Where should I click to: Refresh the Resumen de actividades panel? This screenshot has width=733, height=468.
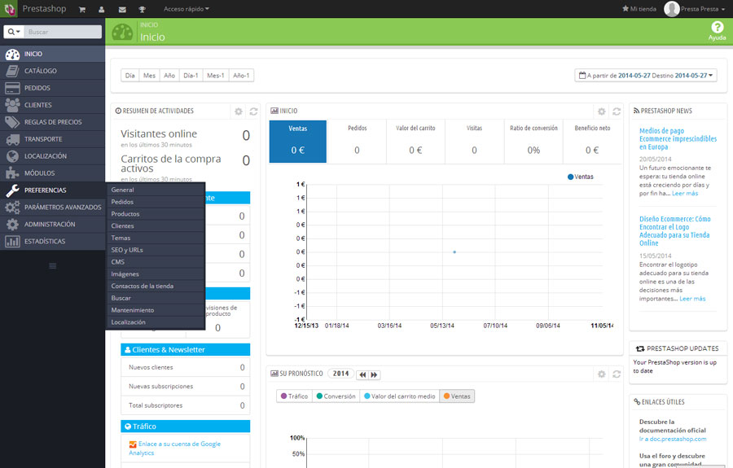click(253, 112)
